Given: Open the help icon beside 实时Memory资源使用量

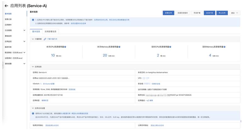Looking at the screenshot, I should (x=224, y=47).
